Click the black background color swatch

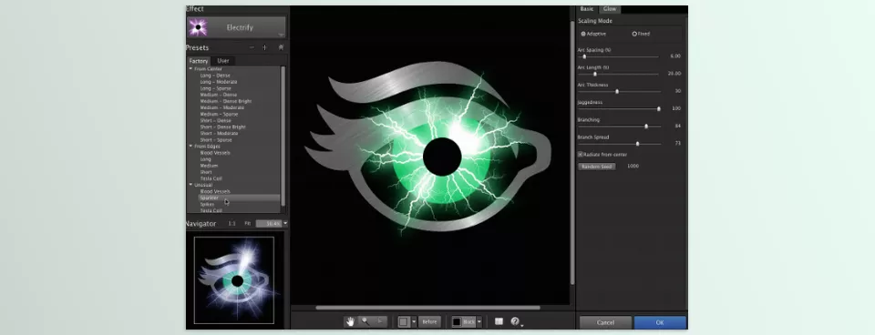pyautogui.click(x=457, y=321)
